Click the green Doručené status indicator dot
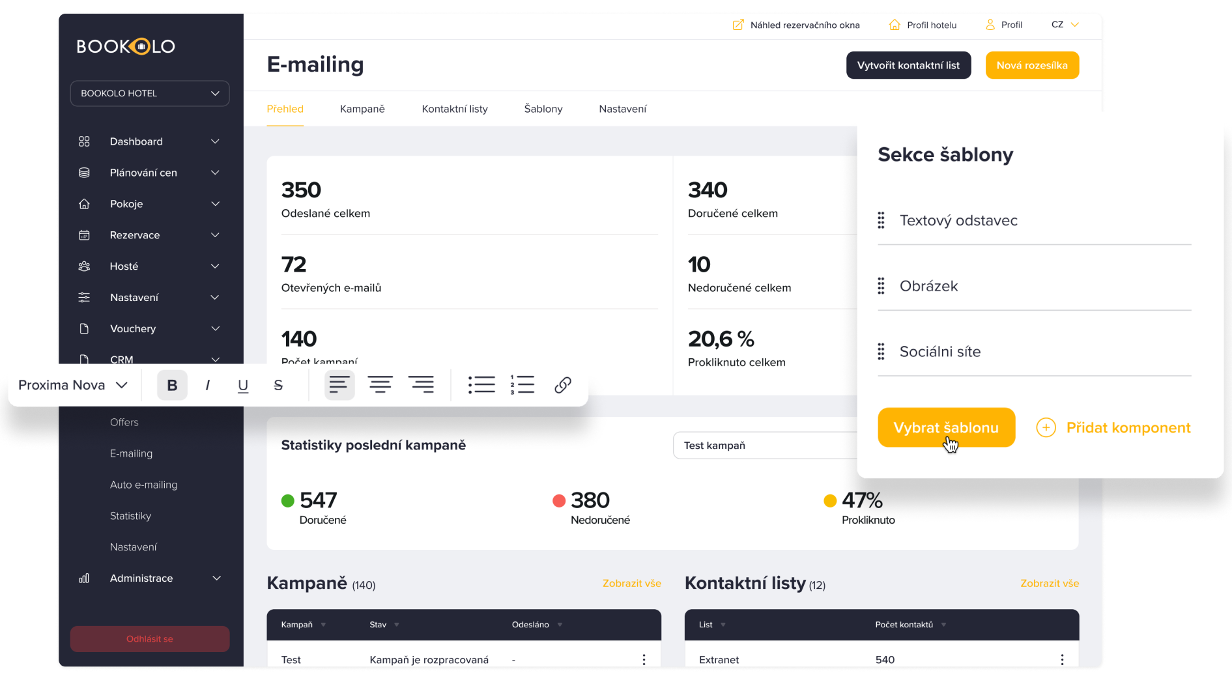The height and width of the screenshot is (684, 1232). point(288,500)
